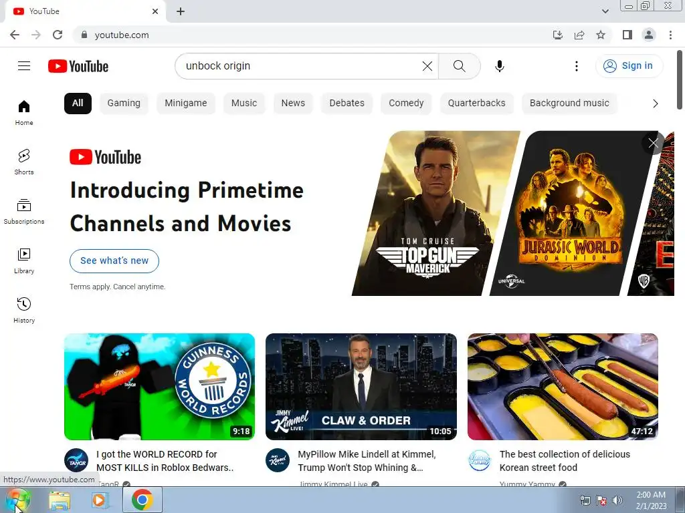
Task: Open the Chrome profile avatar menu
Action: click(x=649, y=35)
